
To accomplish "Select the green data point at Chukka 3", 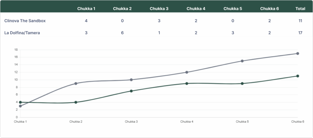I will pyautogui.click(x=131, y=91).
